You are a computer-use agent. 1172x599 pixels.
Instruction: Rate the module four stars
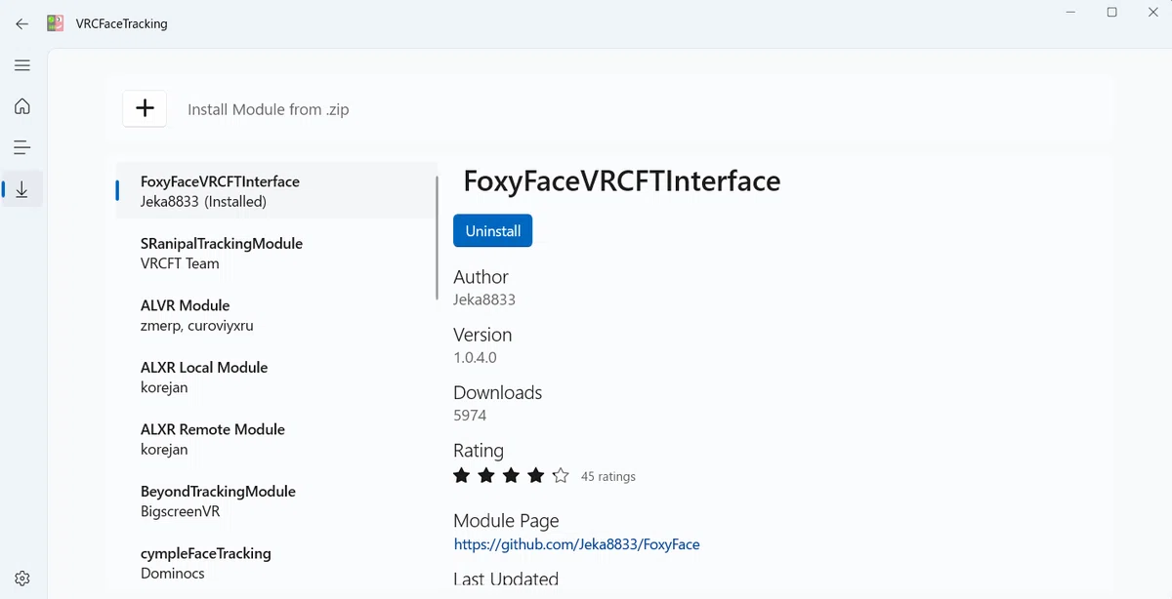(x=535, y=476)
